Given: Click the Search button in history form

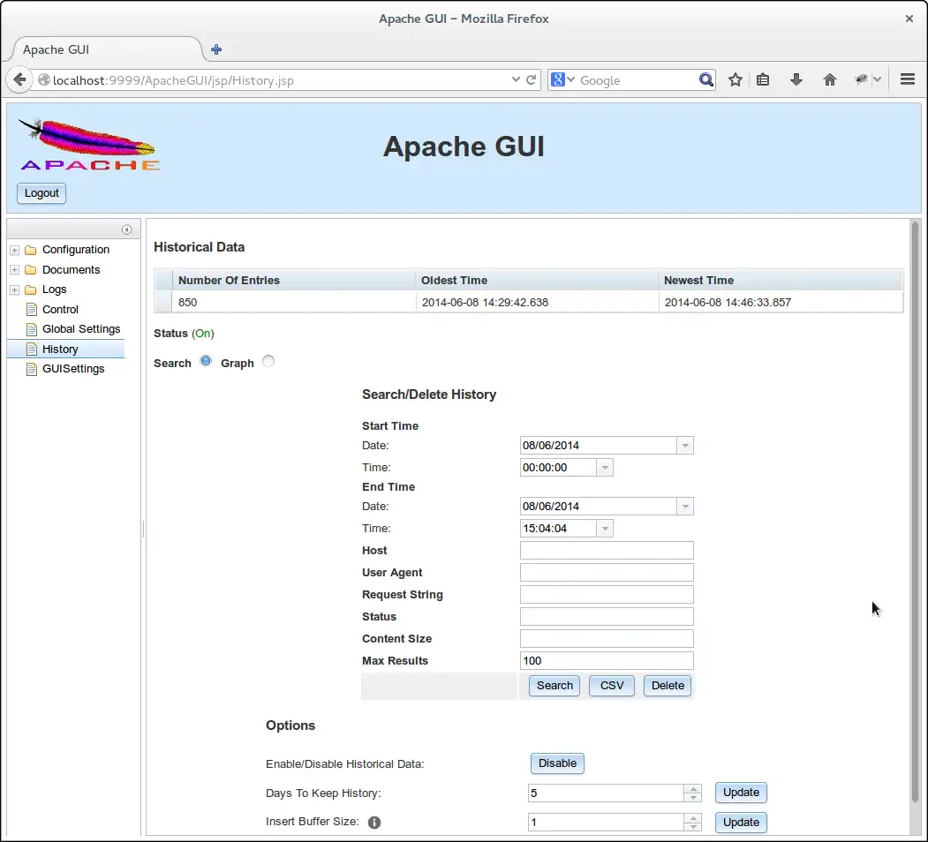Looking at the screenshot, I should click(x=555, y=686).
